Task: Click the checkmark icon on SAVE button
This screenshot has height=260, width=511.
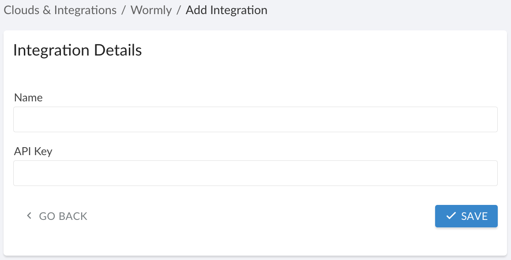Action: [450, 216]
